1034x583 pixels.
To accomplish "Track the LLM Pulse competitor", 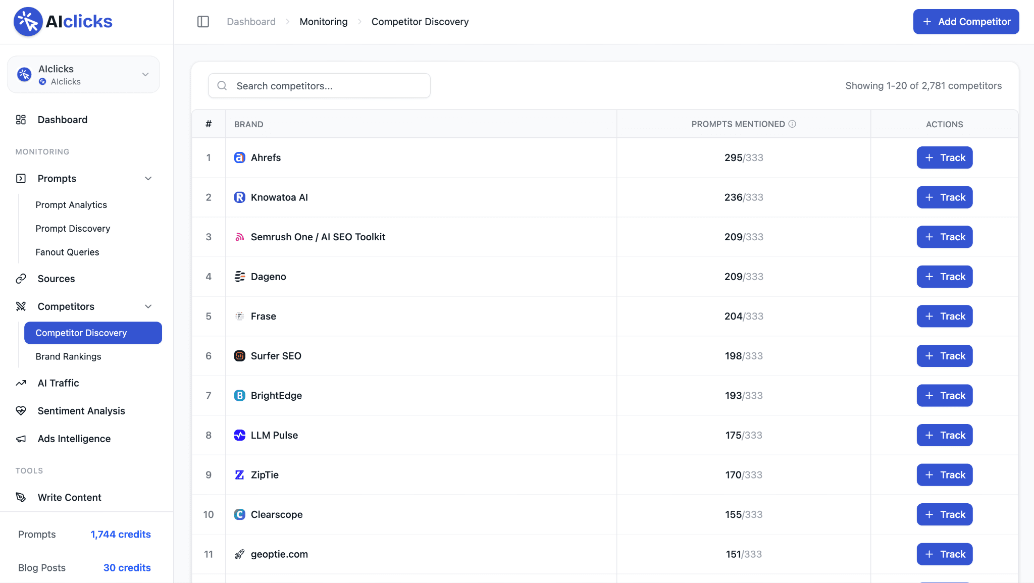I will click(x=945, y=435).
